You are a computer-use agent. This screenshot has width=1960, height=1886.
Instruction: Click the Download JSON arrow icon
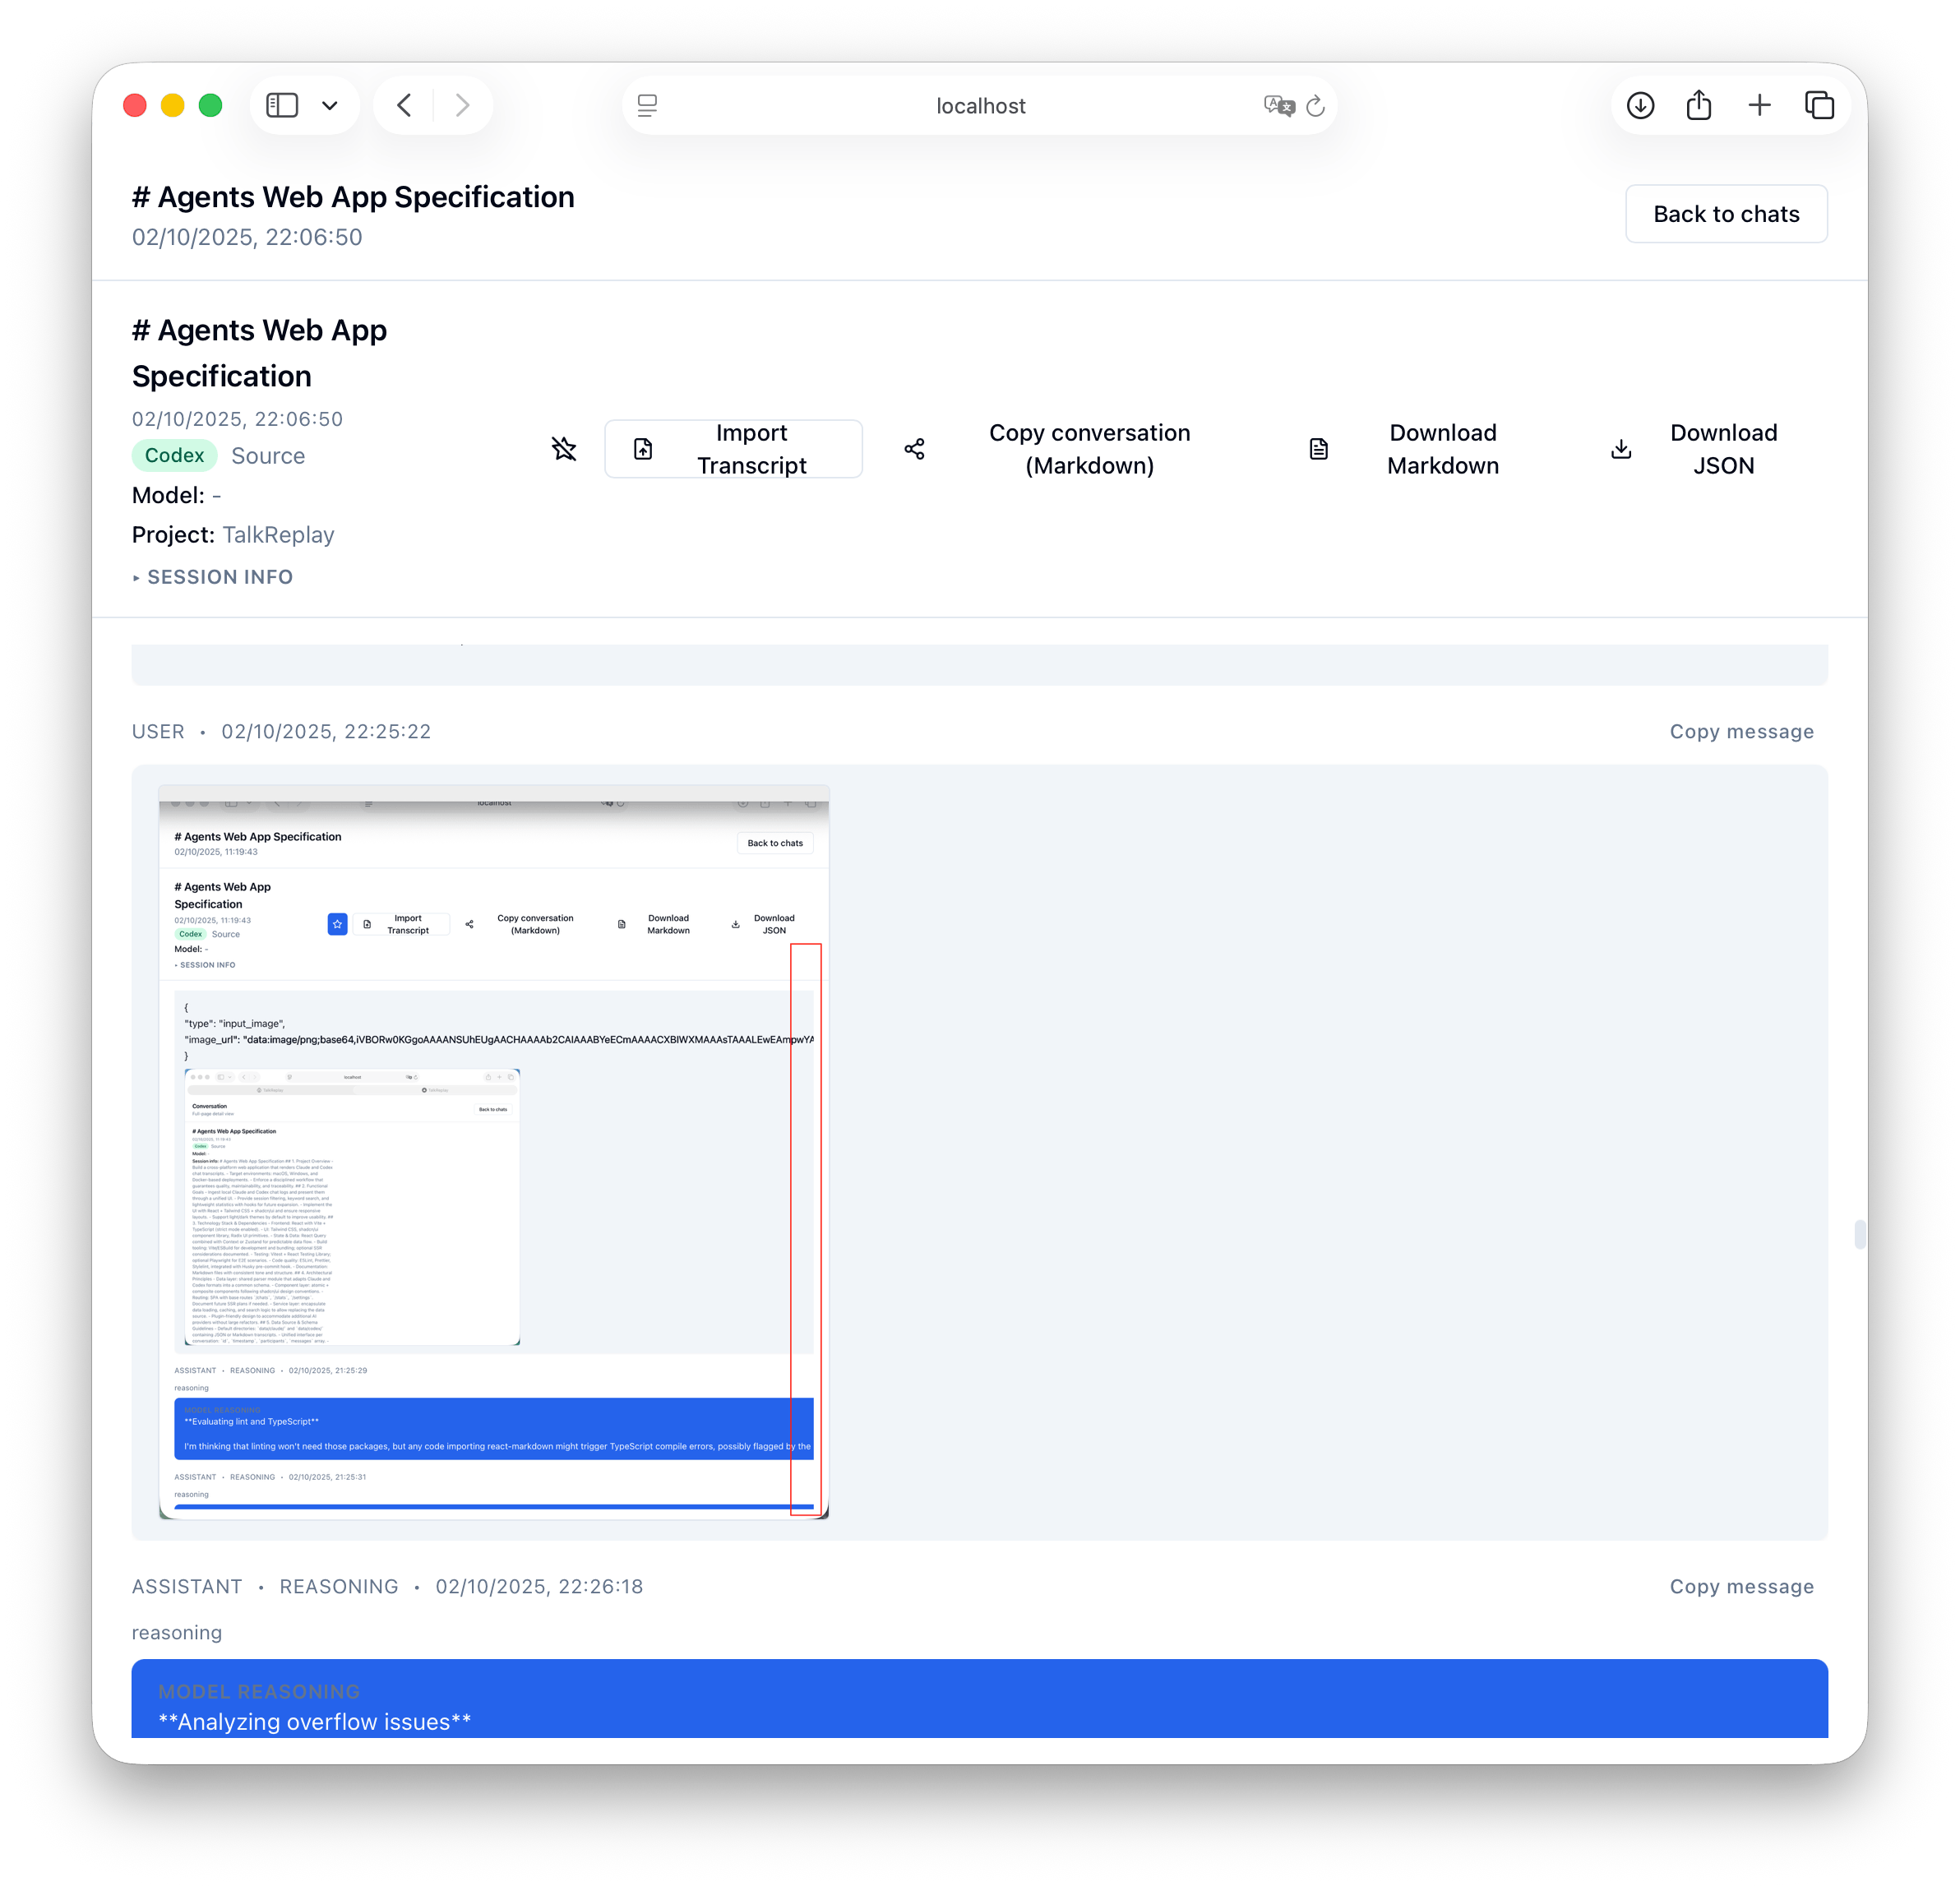coord(1621,449)
